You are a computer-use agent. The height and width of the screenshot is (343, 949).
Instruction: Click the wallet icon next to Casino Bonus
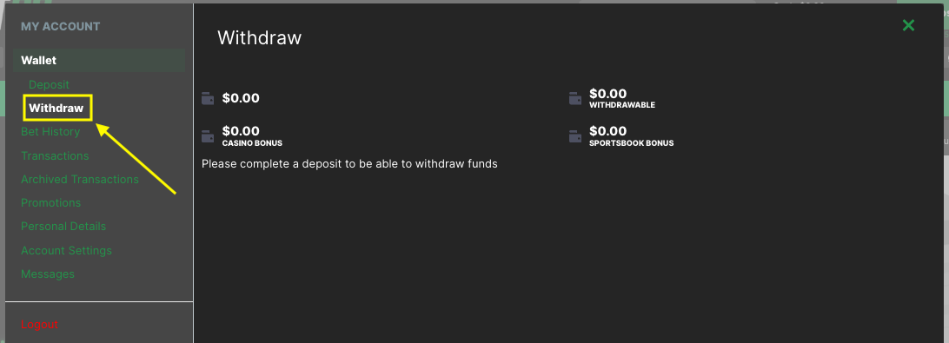click(208, 136)
